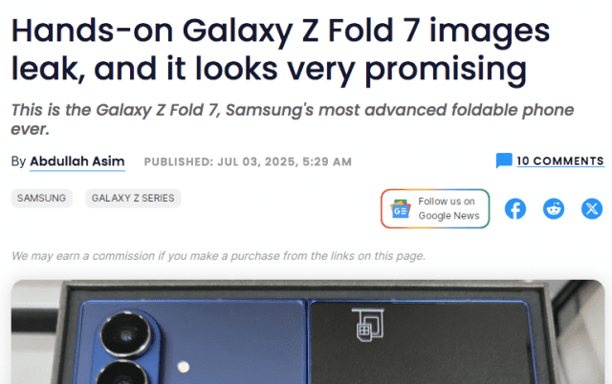Share the article on Reddit
Image resolution: width=612 pixels, height=384 pixels.
(x=554, y=209)
